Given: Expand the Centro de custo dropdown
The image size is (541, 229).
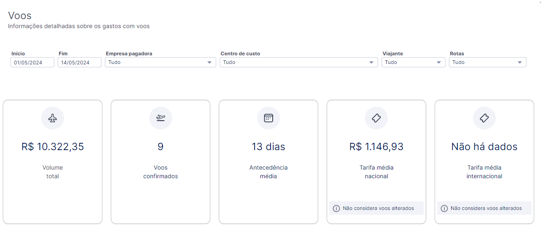Looking at the screenshot, I should click(x=299, y=63).
